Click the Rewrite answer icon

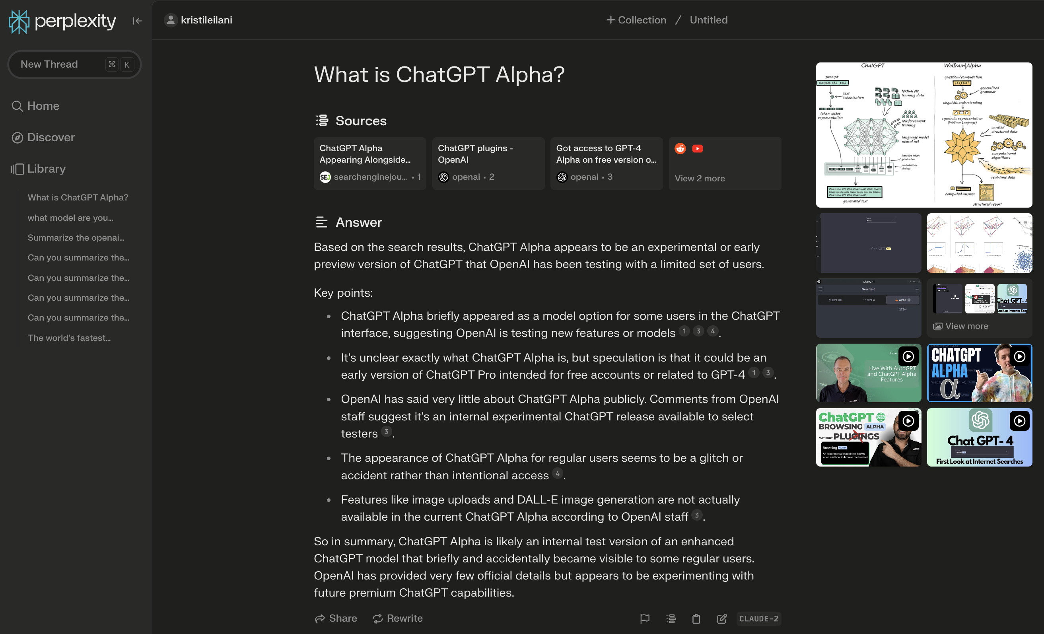tap(377, 618)
